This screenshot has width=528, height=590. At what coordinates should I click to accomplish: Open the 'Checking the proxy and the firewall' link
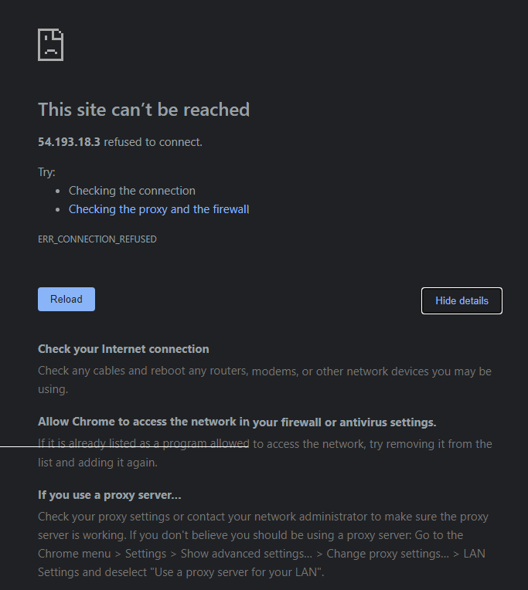(158, 209)
